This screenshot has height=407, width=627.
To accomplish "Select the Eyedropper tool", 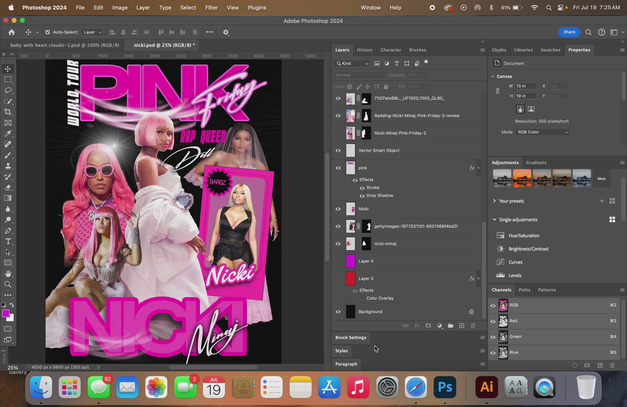I will coord(8,134).
